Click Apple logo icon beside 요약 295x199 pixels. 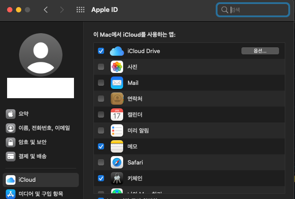pos(11,114)
